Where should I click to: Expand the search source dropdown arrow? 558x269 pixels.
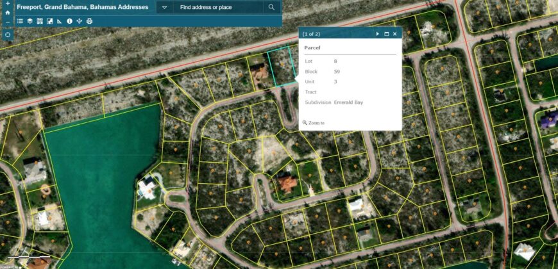(x=165, y=8)
